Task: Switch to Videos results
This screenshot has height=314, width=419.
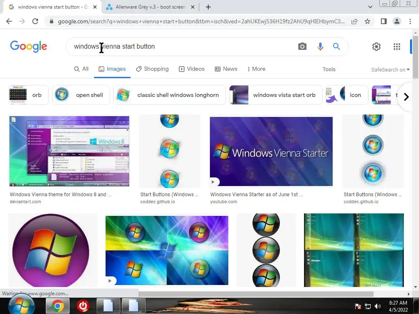Action: click(x=191, y=69)
